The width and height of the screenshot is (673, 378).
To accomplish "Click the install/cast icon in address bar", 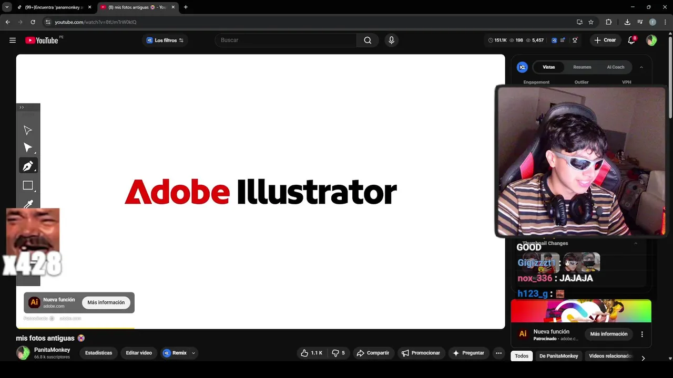I will 579,22.
